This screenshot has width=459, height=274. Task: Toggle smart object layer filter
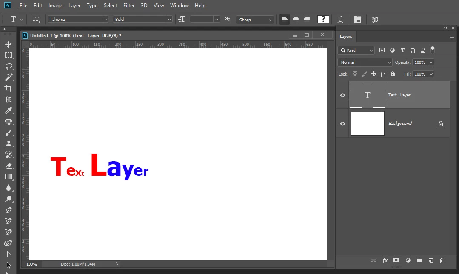click(423, 50)
